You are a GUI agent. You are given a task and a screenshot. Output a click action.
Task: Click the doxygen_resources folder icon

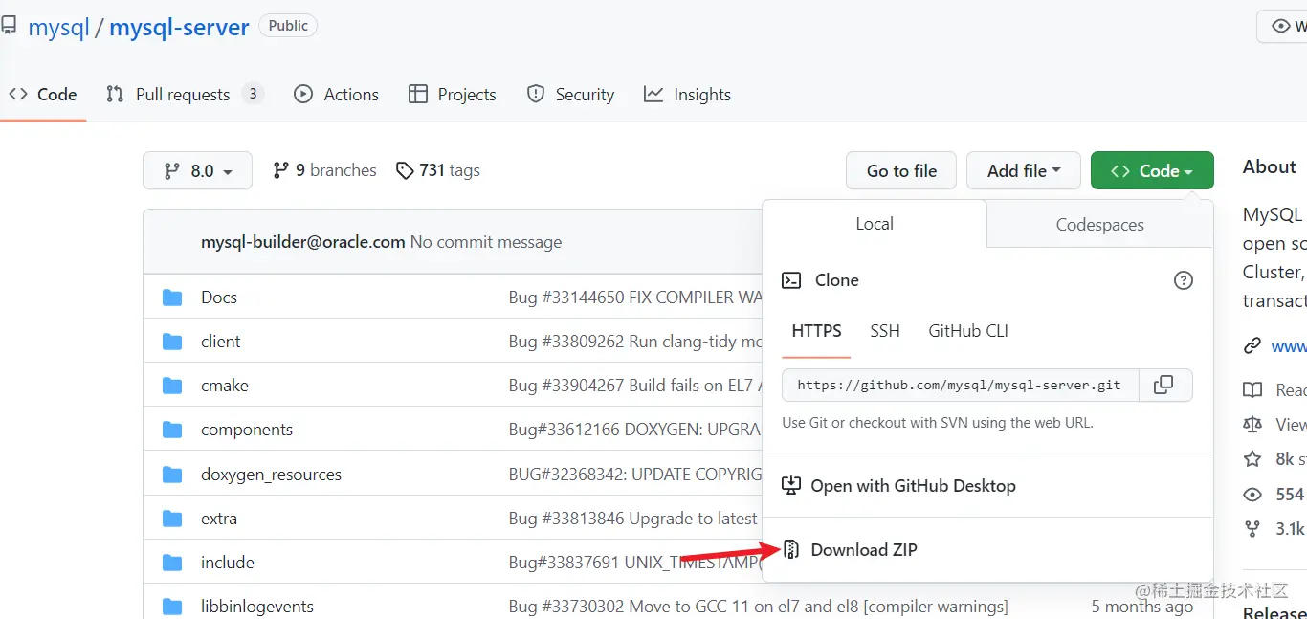point(172,475)
